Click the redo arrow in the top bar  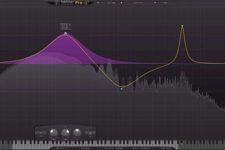pyautogui.click(x=102, y=3)
